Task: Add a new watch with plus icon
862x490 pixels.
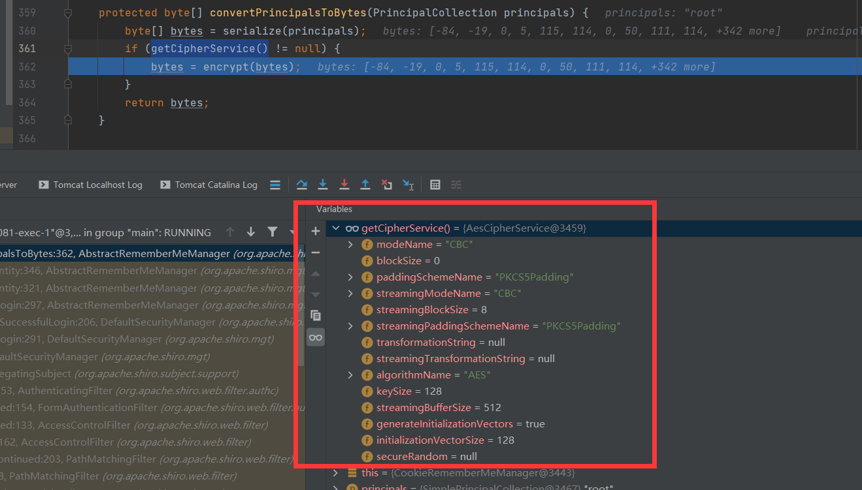Action: (316, 231)
